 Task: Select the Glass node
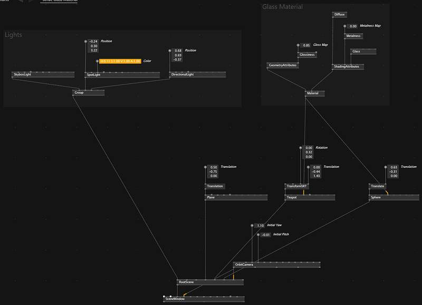(x=363, y=51)
